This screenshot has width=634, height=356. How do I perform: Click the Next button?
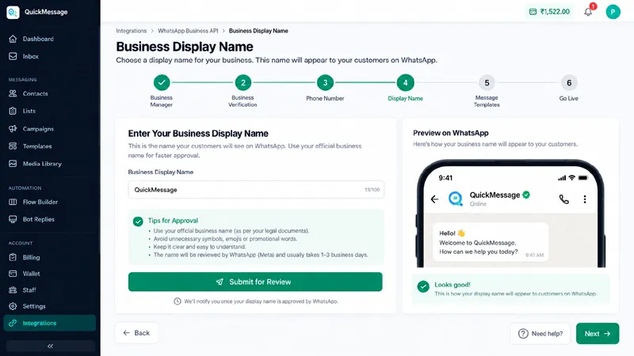598,333
